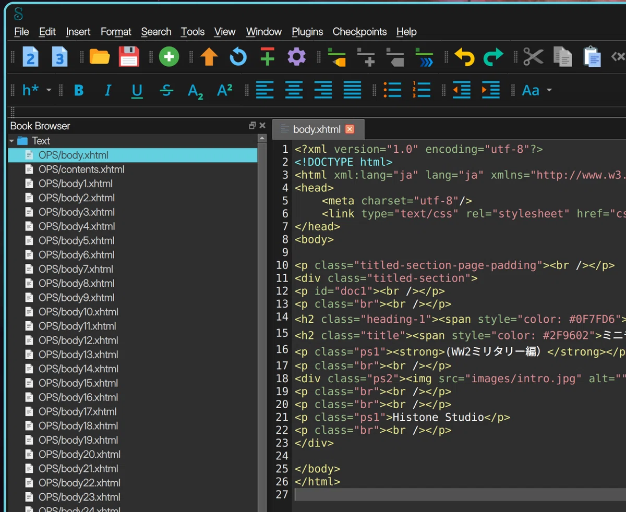Open a file with the folder icon

coord(100,56)
